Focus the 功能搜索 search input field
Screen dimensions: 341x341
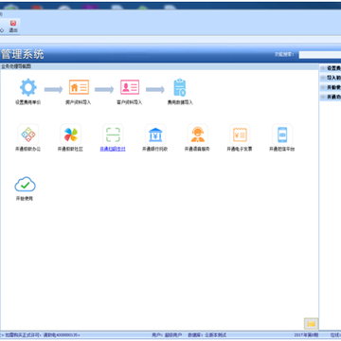pos(320,55)
